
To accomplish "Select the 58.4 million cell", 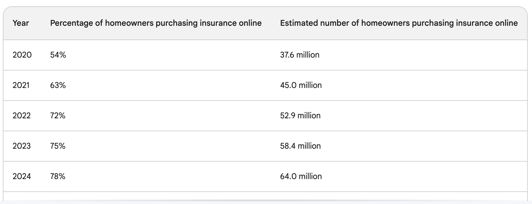I will pos(300,146).
